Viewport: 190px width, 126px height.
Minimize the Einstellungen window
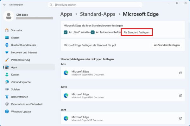(168, 3)
